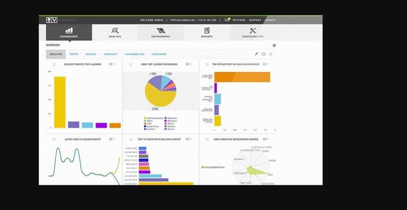Viewport: 407px width, 210px height.
Task: Click the tallest yellow bar in Top 5 Alarms
Action: [60, 102]
